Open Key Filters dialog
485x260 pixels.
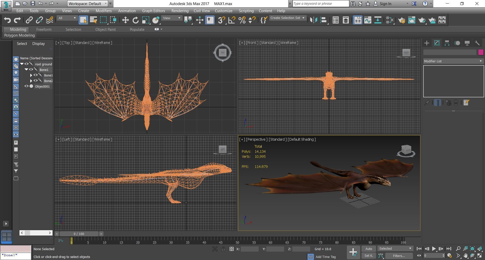tap(399, 256)
